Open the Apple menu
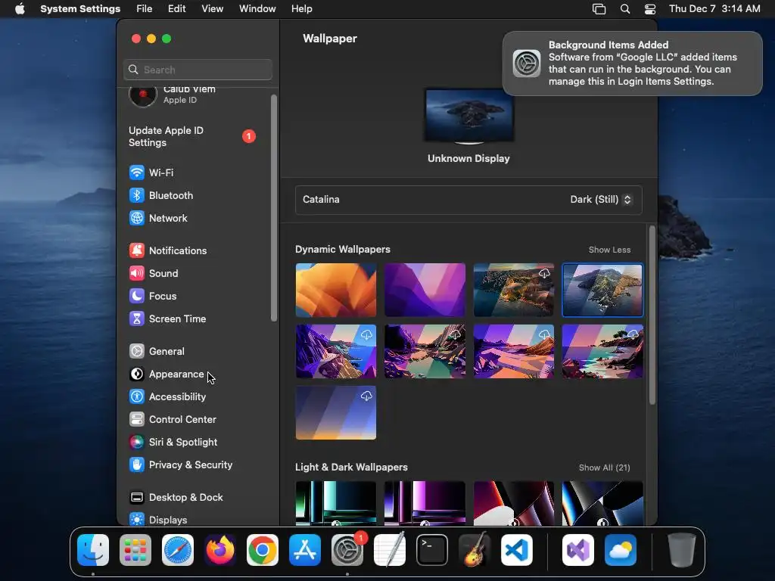 [20, 9]
